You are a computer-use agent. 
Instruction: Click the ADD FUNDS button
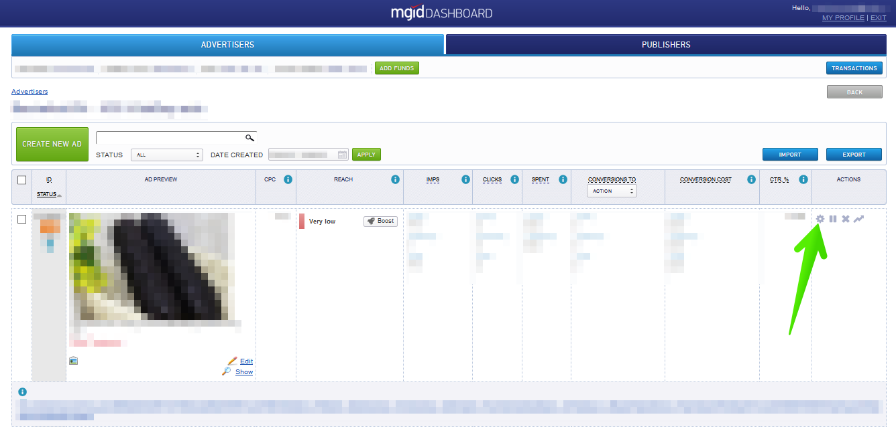pyautogui.click(x=397, y=68)
